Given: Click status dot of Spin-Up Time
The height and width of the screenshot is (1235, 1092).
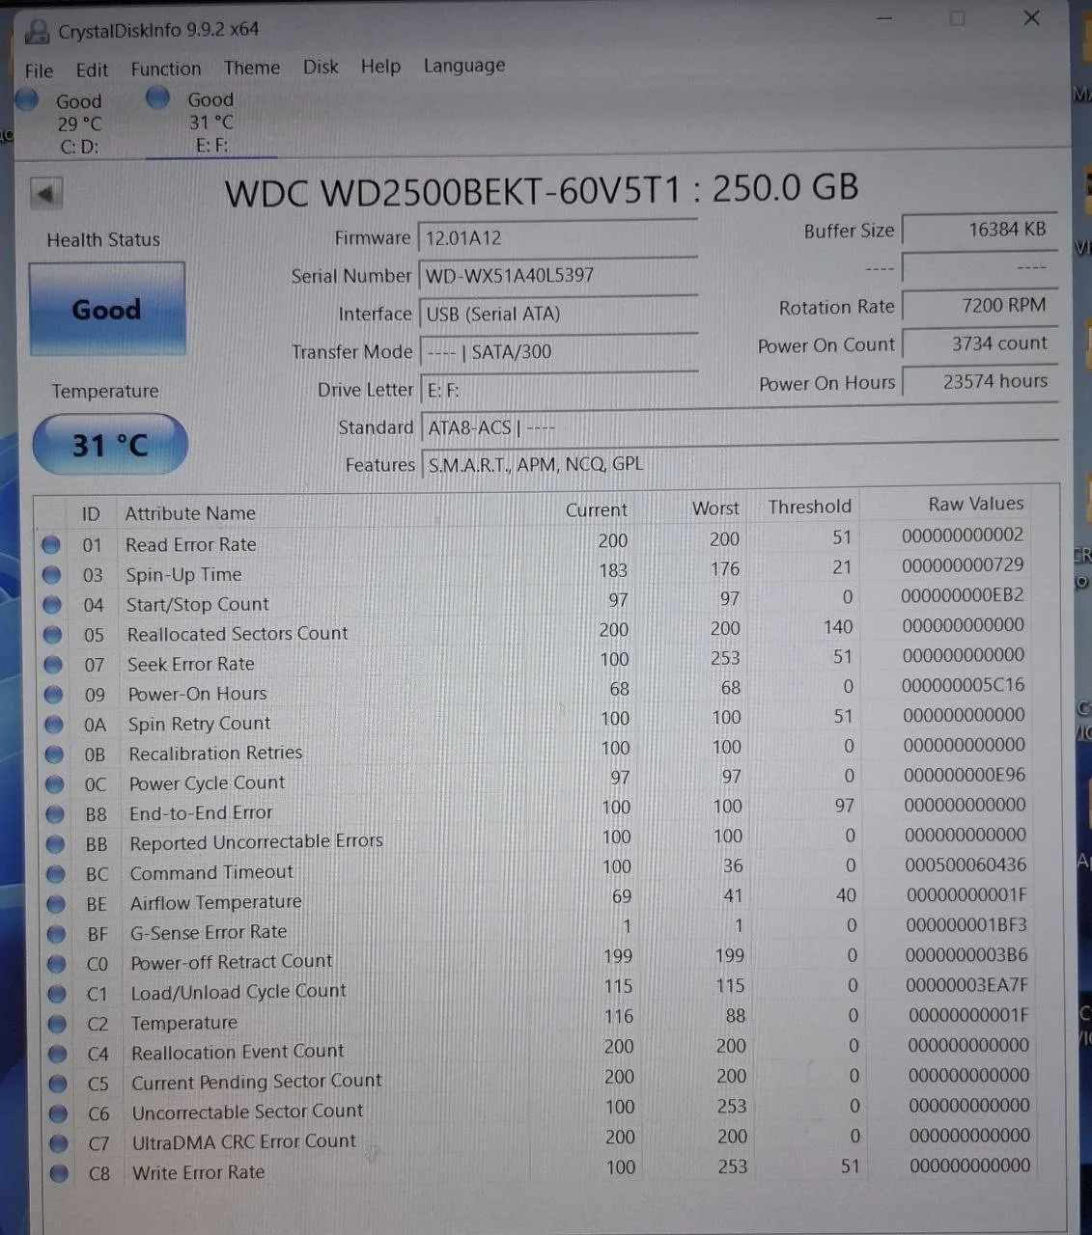Looking at the screenshot, I should tap(52, 575).
